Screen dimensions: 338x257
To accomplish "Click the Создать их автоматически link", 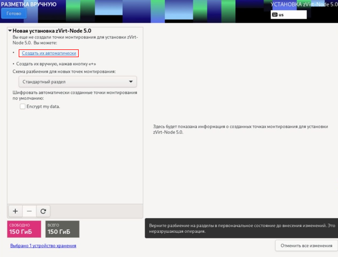I will tap(49, 53).
